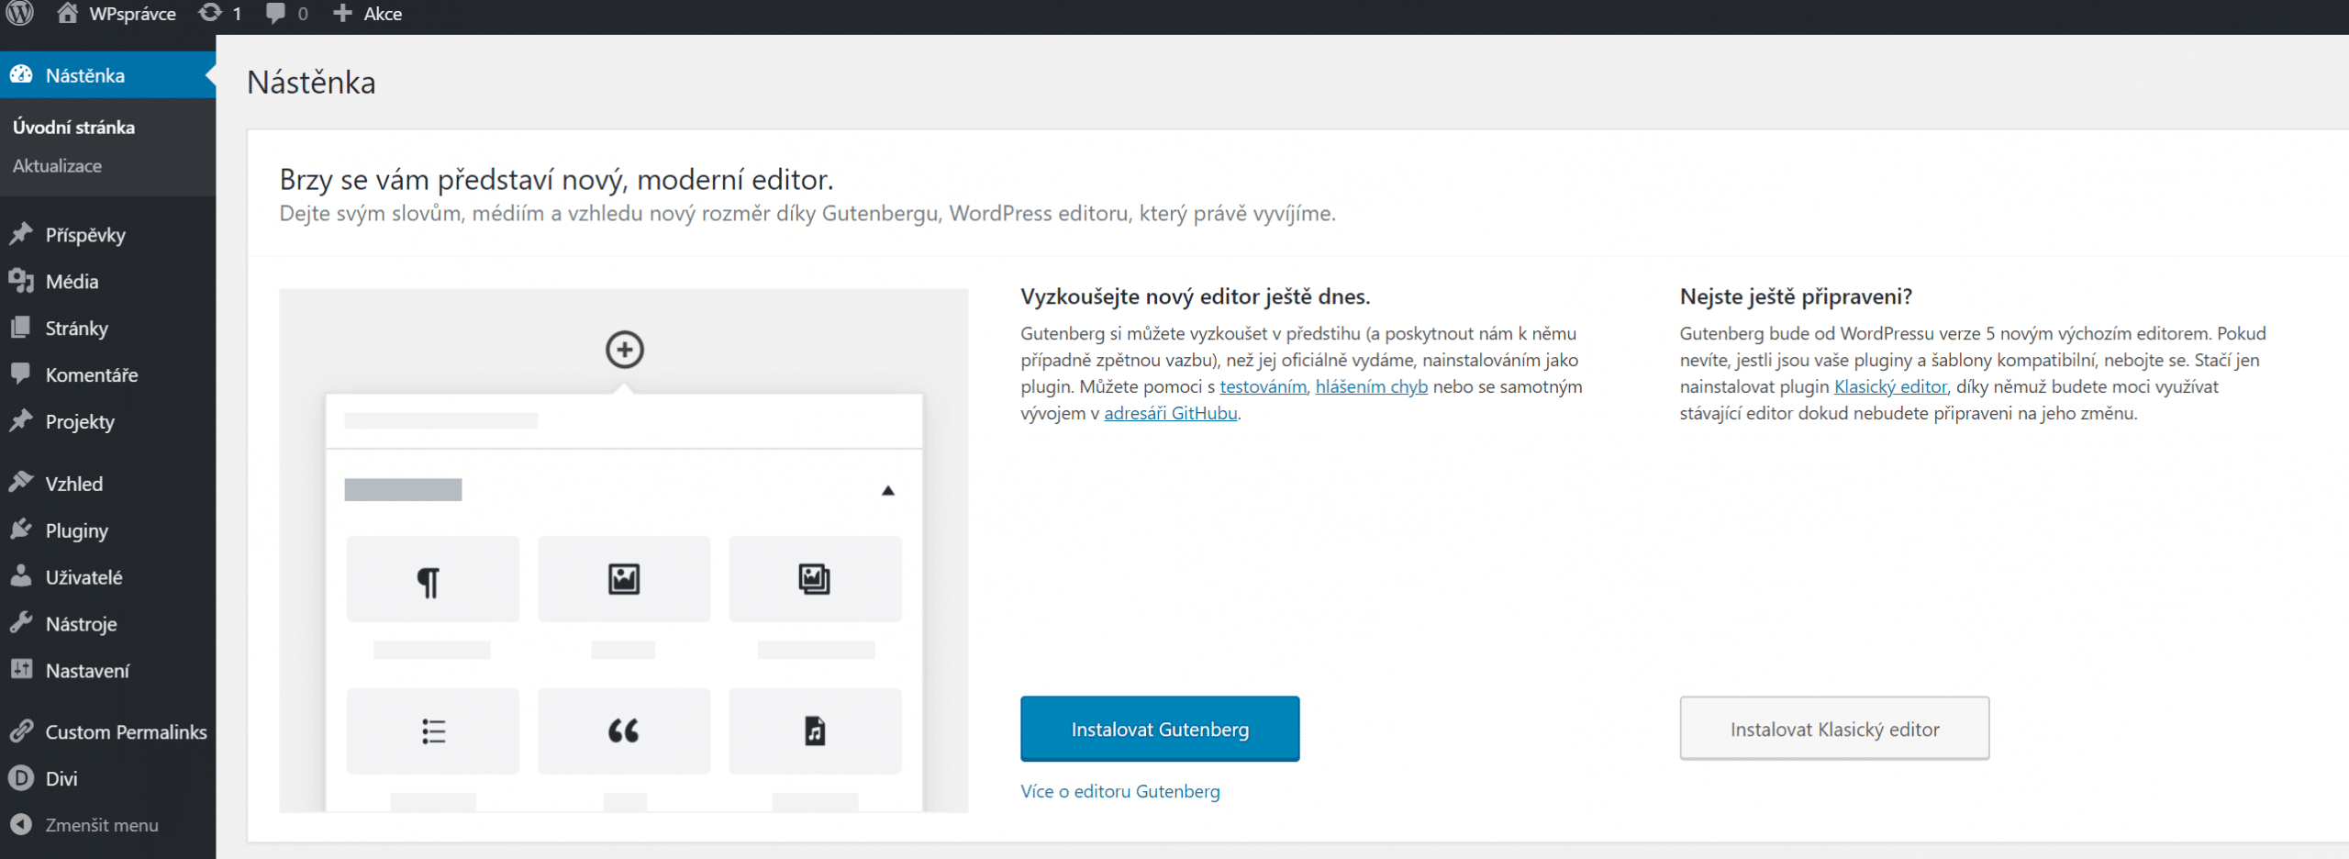The width and height of the screenshot is (2349, 859).
Task: Click the single image block icon
Action: coord(624,579)
